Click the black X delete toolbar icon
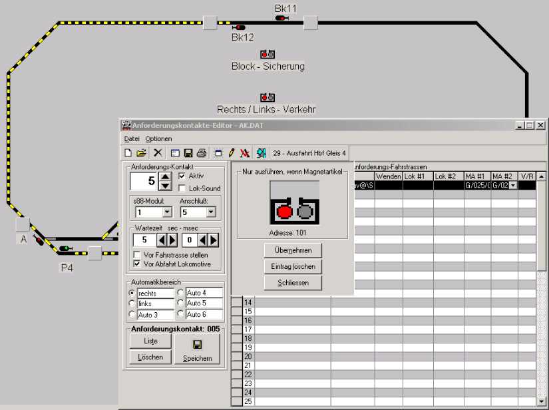Image resolution: width=549 pixels, height=410 pixels. pyautogui.click(x=158, y=153)
